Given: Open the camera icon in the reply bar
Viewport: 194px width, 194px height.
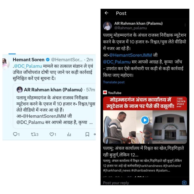Looking at the screenshot, I should click(x=184, y=183).
